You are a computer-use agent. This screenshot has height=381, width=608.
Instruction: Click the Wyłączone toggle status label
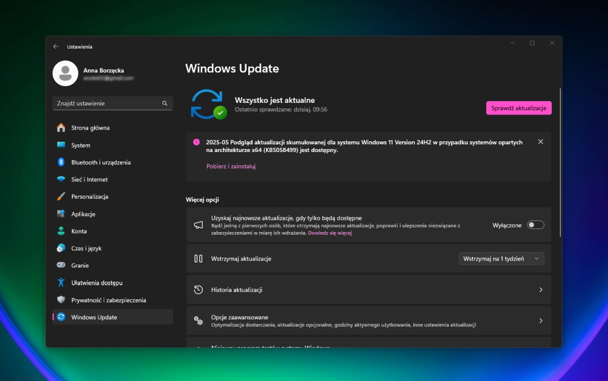pos(507,225)
